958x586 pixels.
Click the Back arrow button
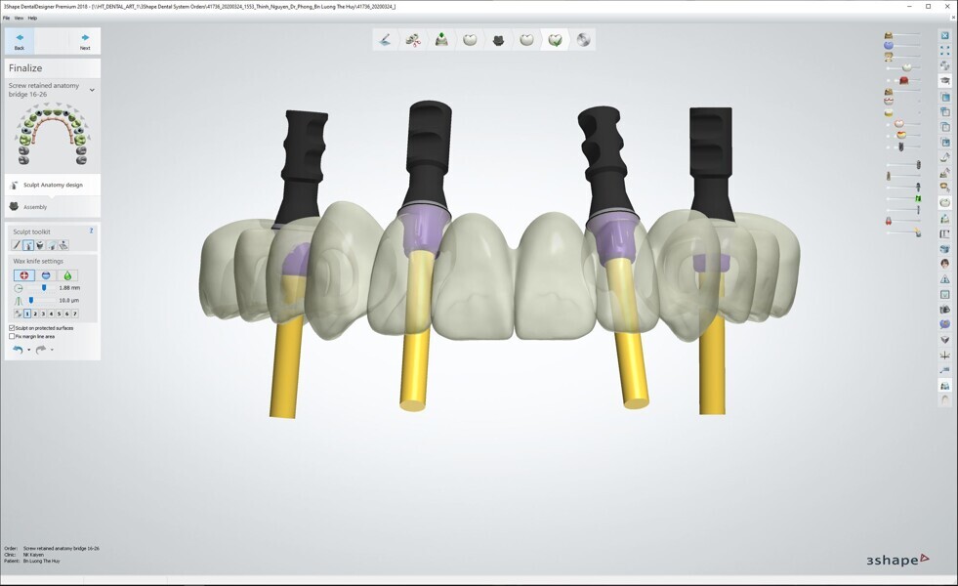(x=20, y=41)
